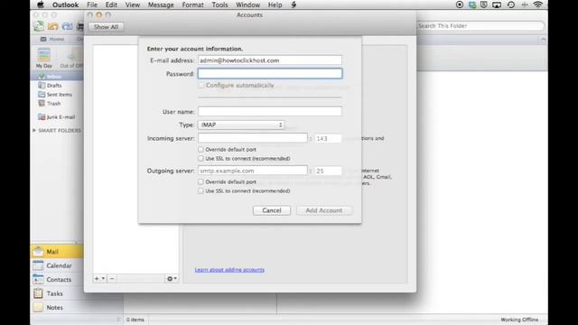Click Show All in Accounts window

pyautogui.click(x=106, y=27)
